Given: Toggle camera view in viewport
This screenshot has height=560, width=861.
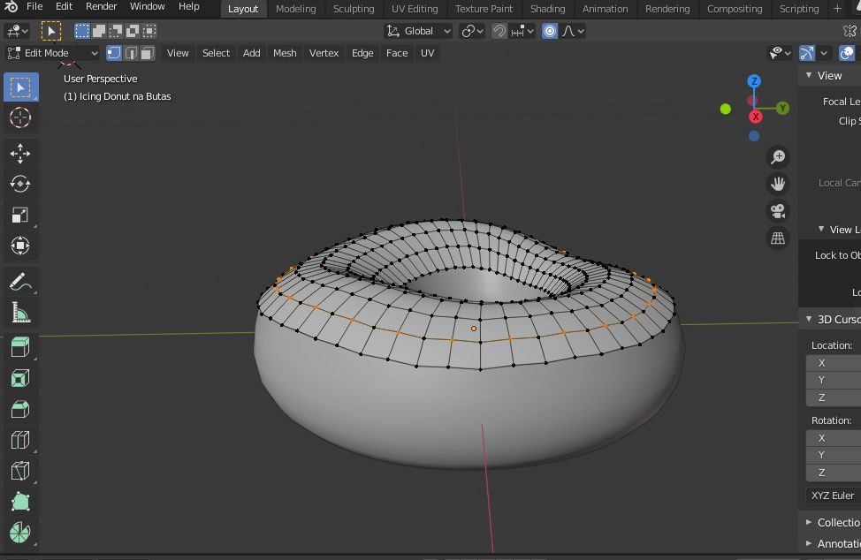Looking at the screenshot, I should pos(778,211).
